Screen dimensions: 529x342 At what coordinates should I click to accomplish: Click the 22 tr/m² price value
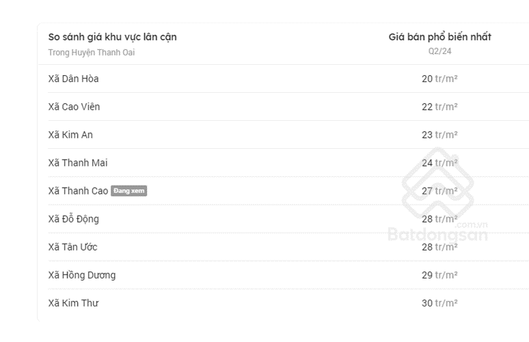click(439, 106)
